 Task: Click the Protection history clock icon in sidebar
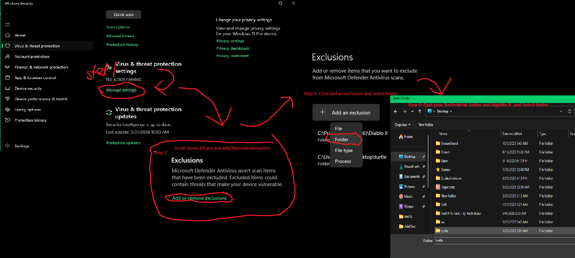(8, 120)
